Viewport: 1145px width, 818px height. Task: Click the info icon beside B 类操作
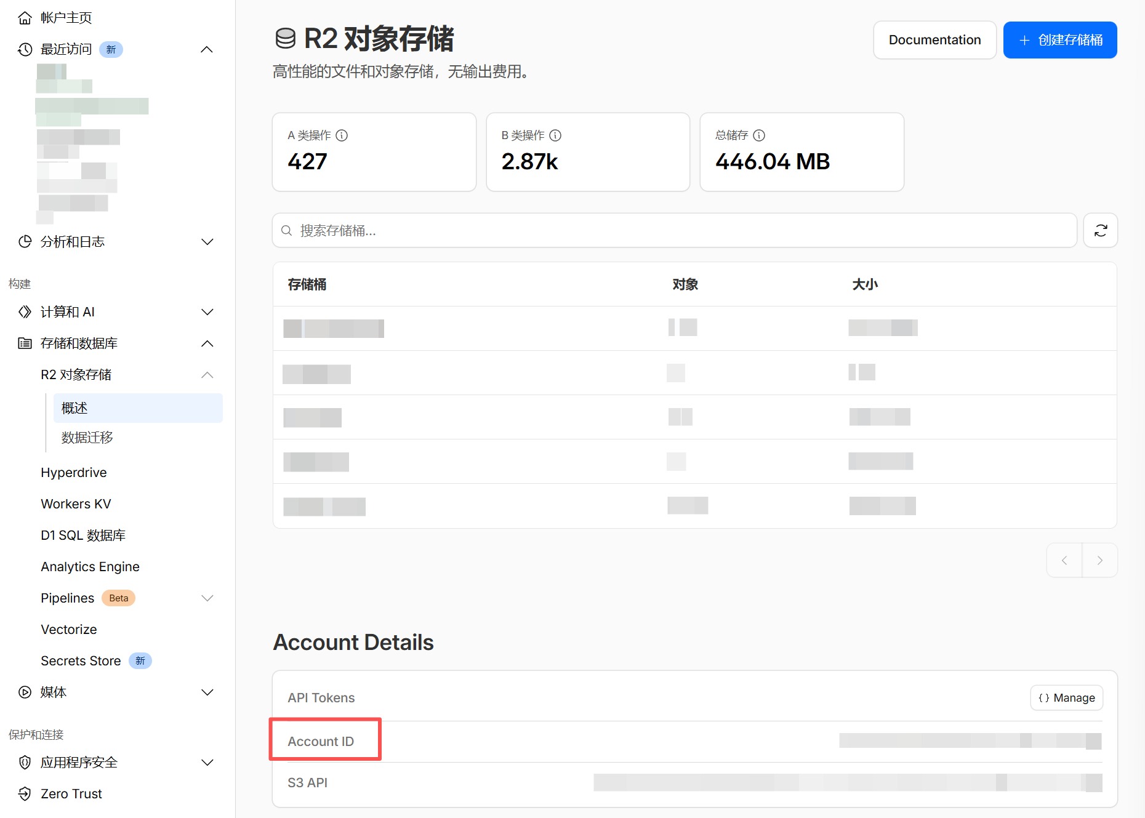point(555,135)
